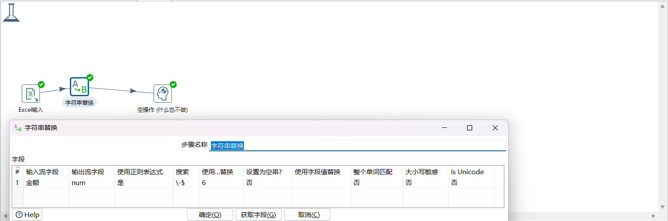
Task: Click the flask icon at top left
Action: click(x=12, y=13)
